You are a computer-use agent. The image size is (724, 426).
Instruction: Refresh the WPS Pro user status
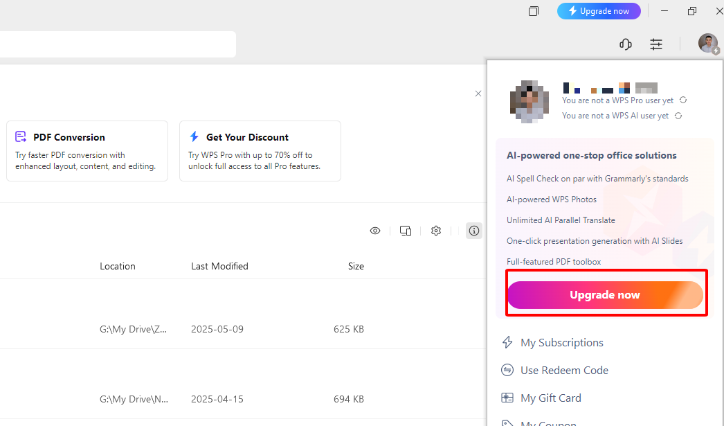click(x=683, y=100)
